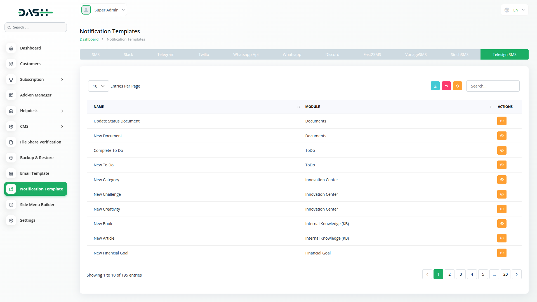This screenshot has height=302, width=537.
Task: Sort table by Name column header
Action: [x=99, y=107]
